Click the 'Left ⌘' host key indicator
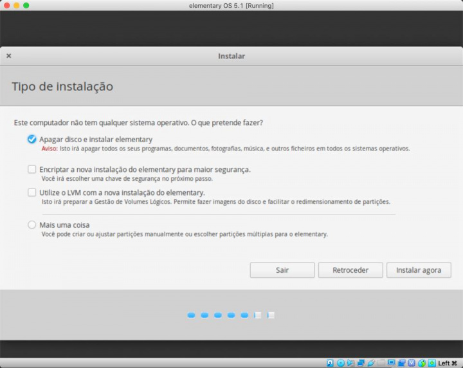 tap(448, 363)
